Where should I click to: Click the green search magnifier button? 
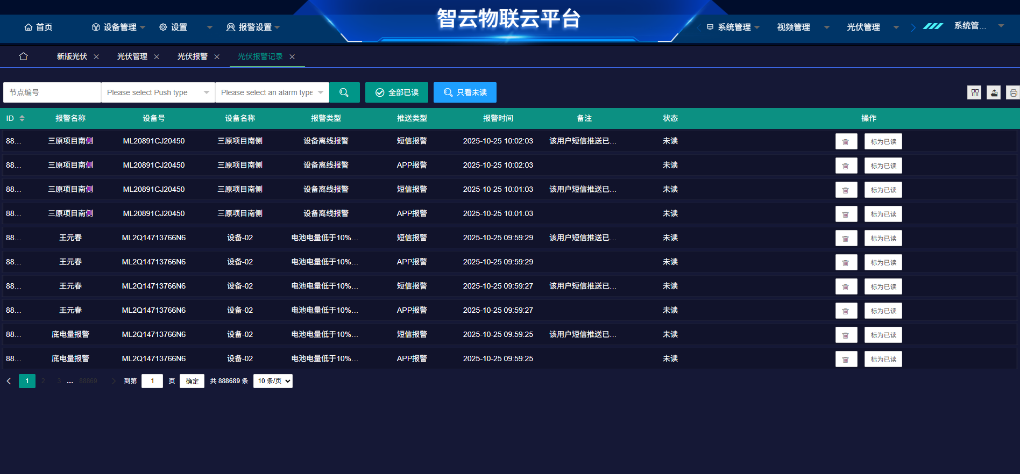pos(344,92)
